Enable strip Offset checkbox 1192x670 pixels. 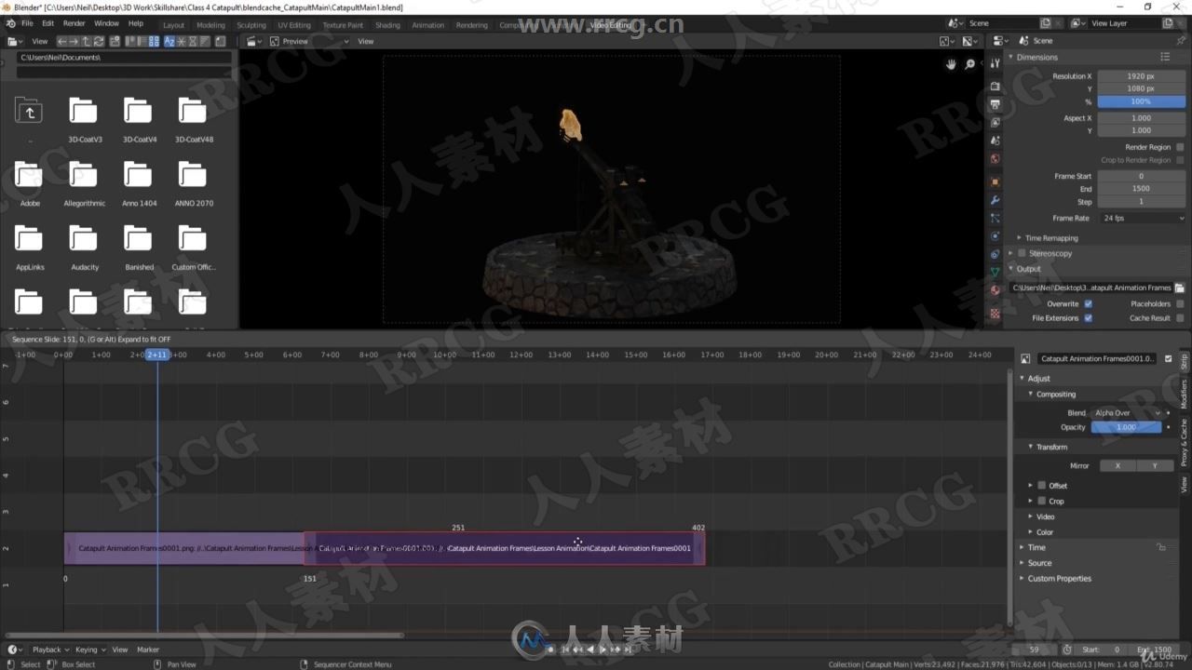1041,485
